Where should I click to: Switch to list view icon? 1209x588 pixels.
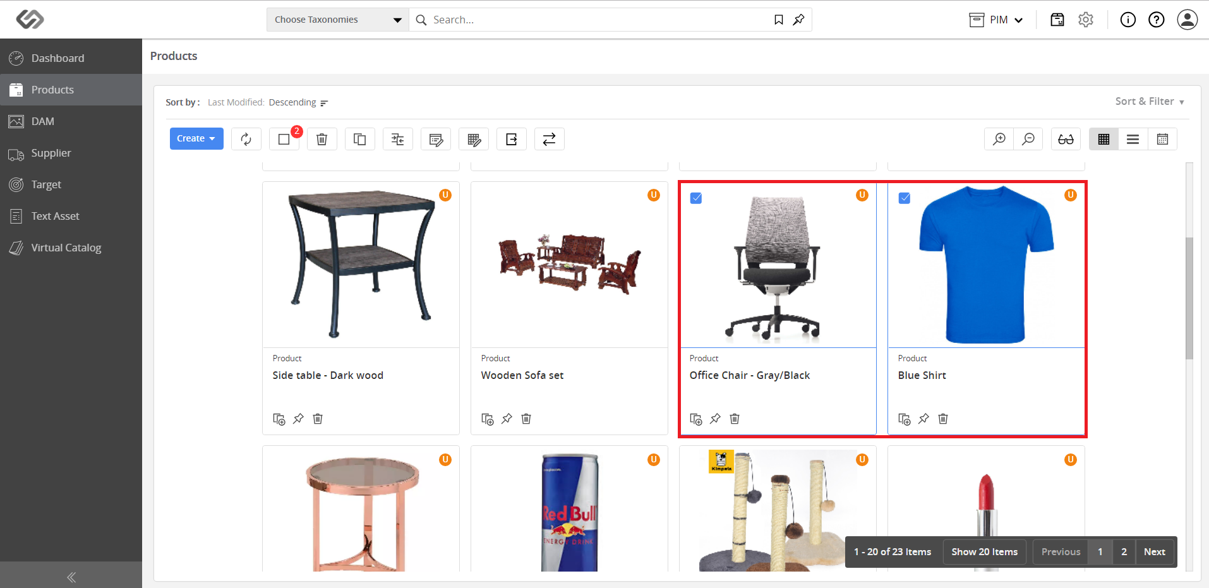pyautogui.click(x=1133, y=139)
